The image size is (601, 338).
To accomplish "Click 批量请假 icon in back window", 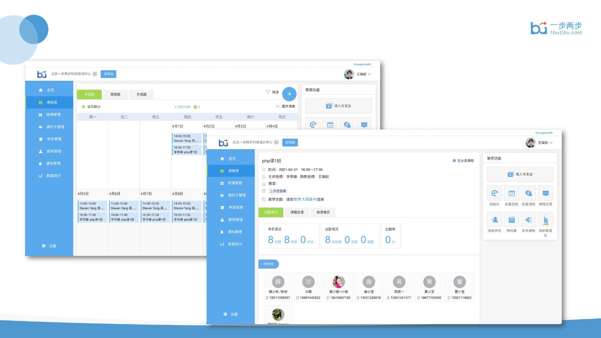I will pyautogui.click(x=347, y=124).
